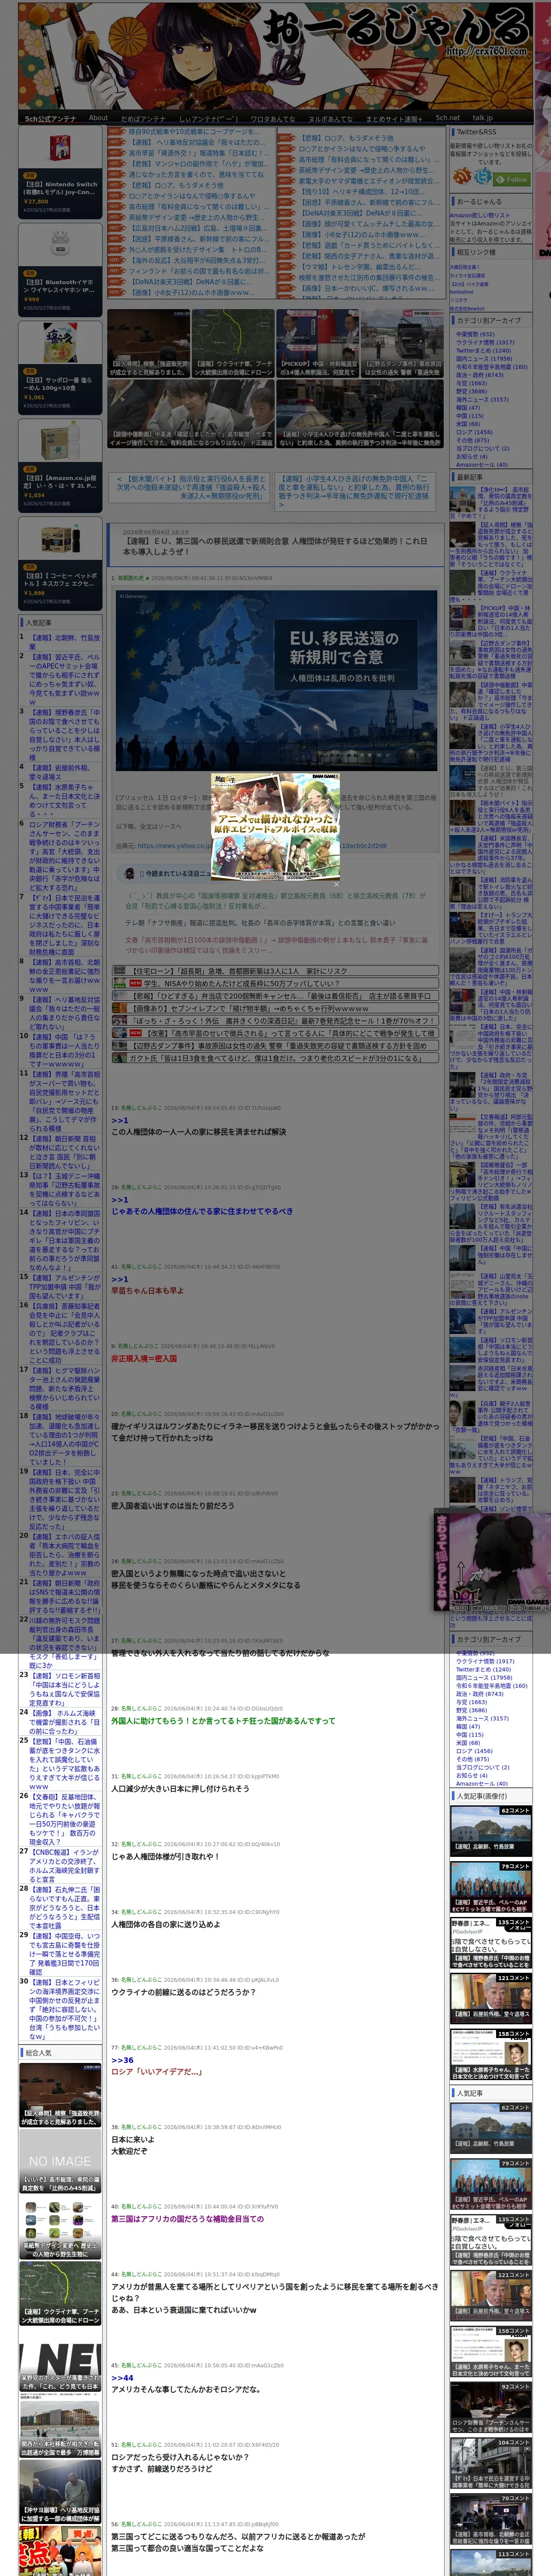
Task: Open the 5ch公式アンテナ menu item
Action: [x=50, y=118]
